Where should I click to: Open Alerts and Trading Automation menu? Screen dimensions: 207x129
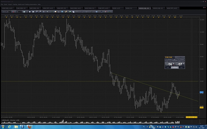tap(27, 5)
